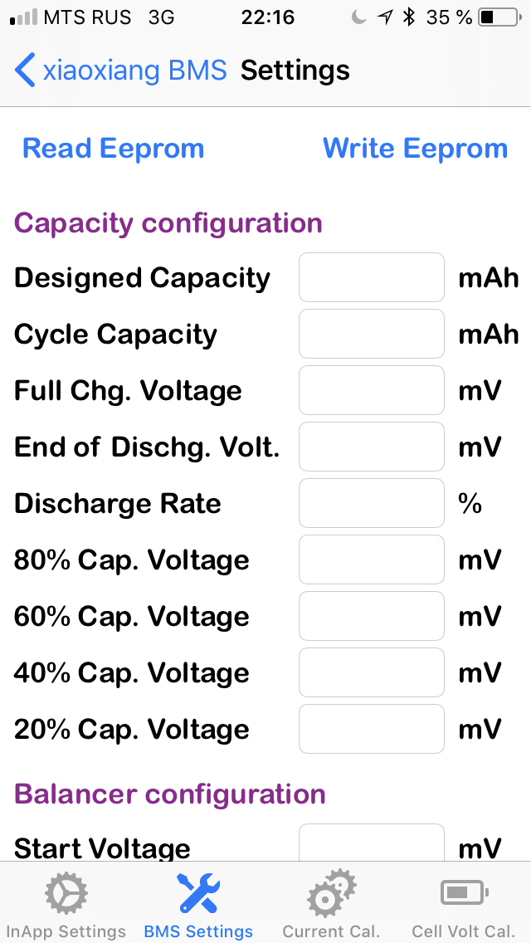Screen dimensions: 531x943
Task: Tap the battery icon in status bar
Action: [x=498, y=17]
